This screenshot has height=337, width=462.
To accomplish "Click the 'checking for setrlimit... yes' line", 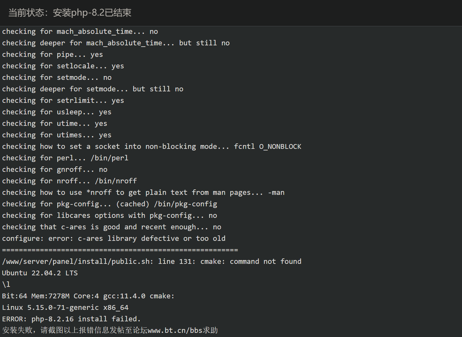I will click(x=63, y=101).
